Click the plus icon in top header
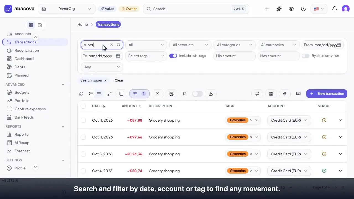This screenshot has width=354, height=199. (x=267, y=9)
